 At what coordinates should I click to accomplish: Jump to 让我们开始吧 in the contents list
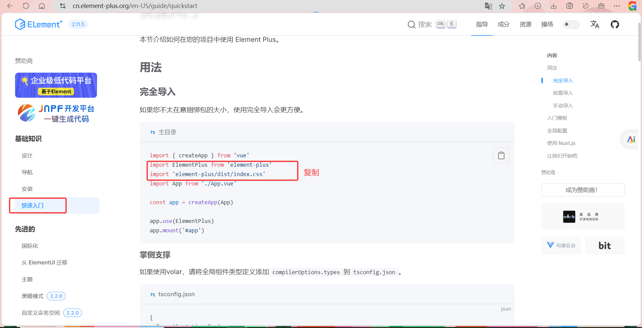(562, 156)
